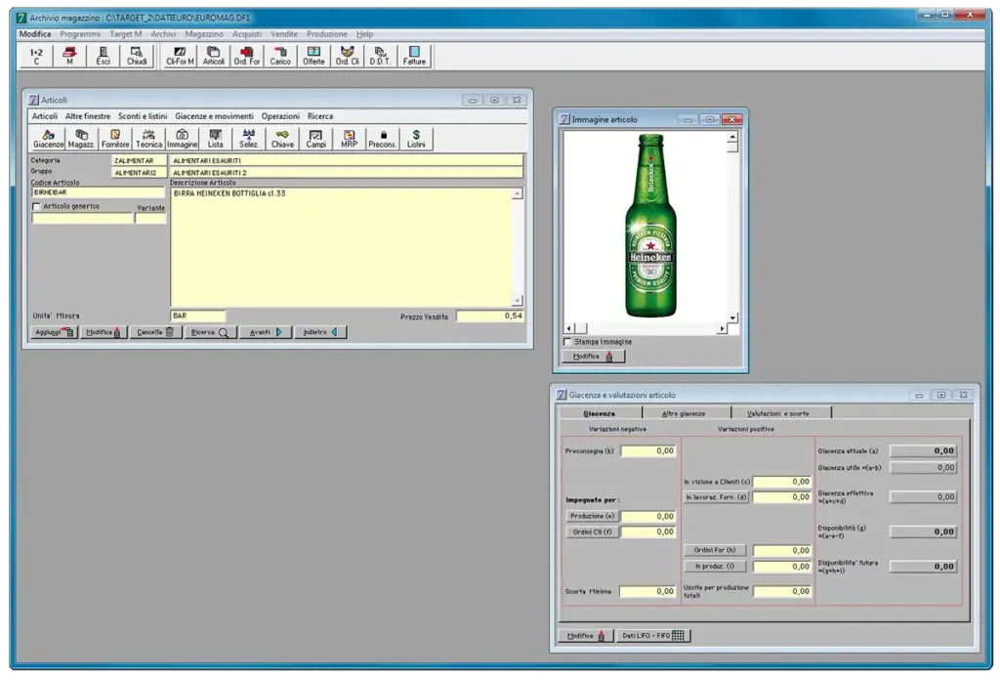Click image panel's vertical scroll-down arrow
This screenshot has width=1000, height=680.
pos(732,317)
